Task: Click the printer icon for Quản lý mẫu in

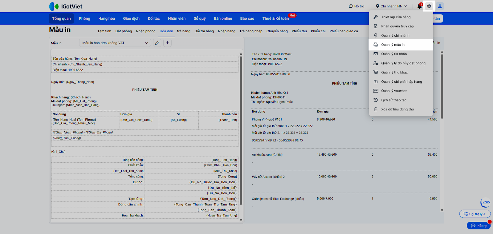Action: coord(376,45)
